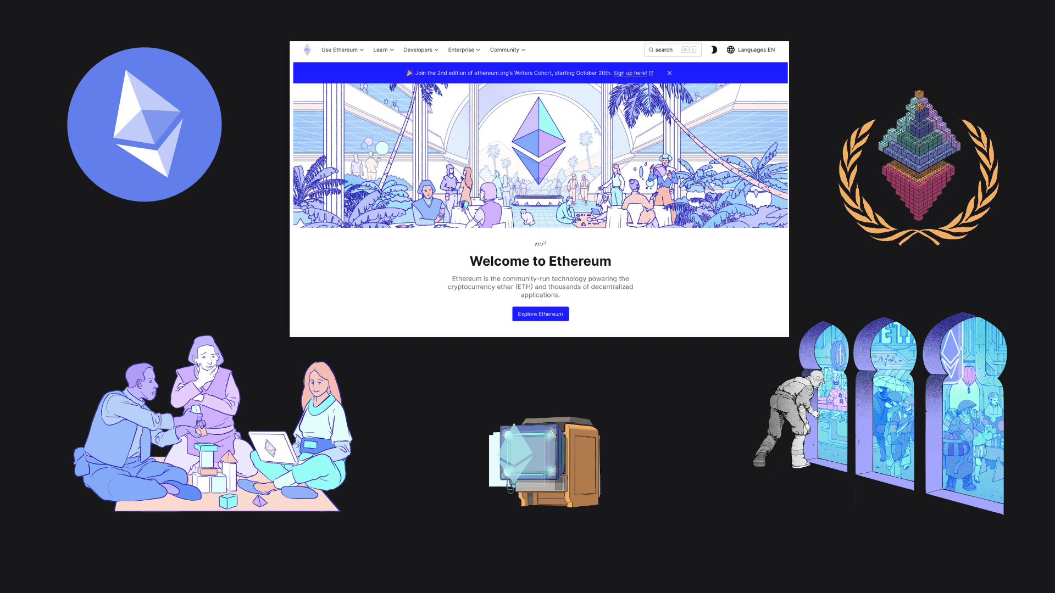The height and width of the screenshot is (593, 1055).
Task: Click the Explore Ethereum button
Action: (x=541, y=314)
